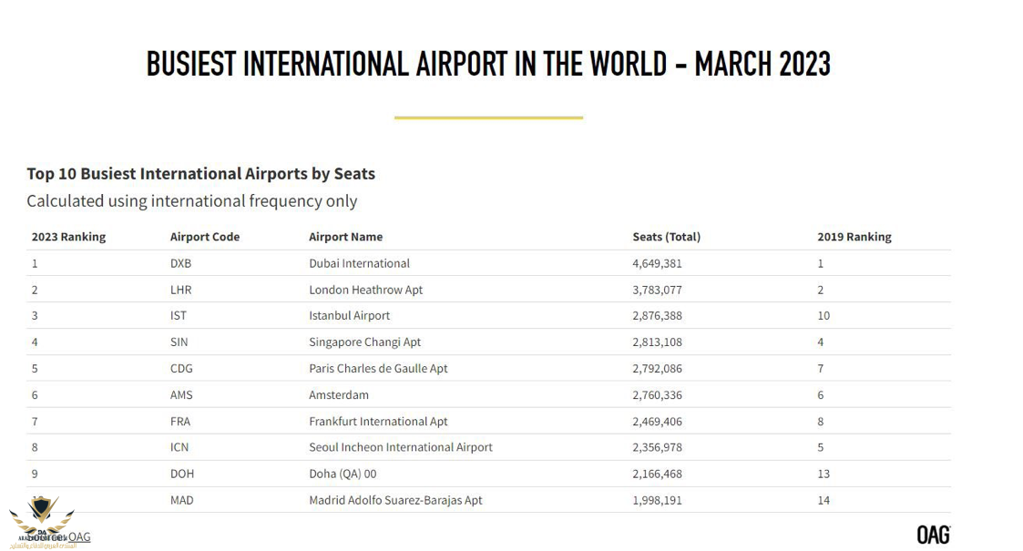Open the OAG source link
The height and width of the screenshot is (551, 1023).
tap(79, 536)
